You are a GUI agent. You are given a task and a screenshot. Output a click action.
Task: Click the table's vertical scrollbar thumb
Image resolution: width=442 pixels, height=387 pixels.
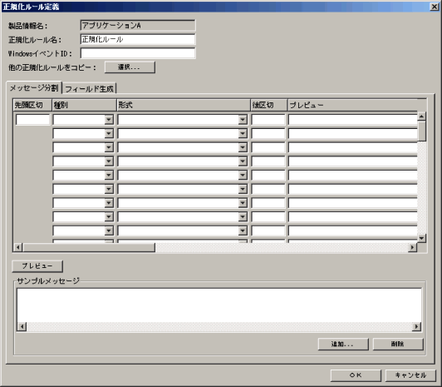click(422, 131)
